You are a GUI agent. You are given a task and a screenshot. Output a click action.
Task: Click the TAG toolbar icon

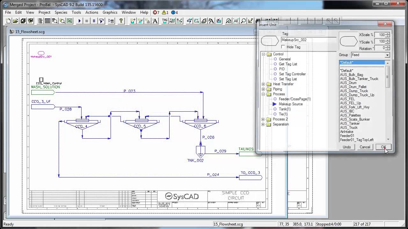click(x=165, y=21)
